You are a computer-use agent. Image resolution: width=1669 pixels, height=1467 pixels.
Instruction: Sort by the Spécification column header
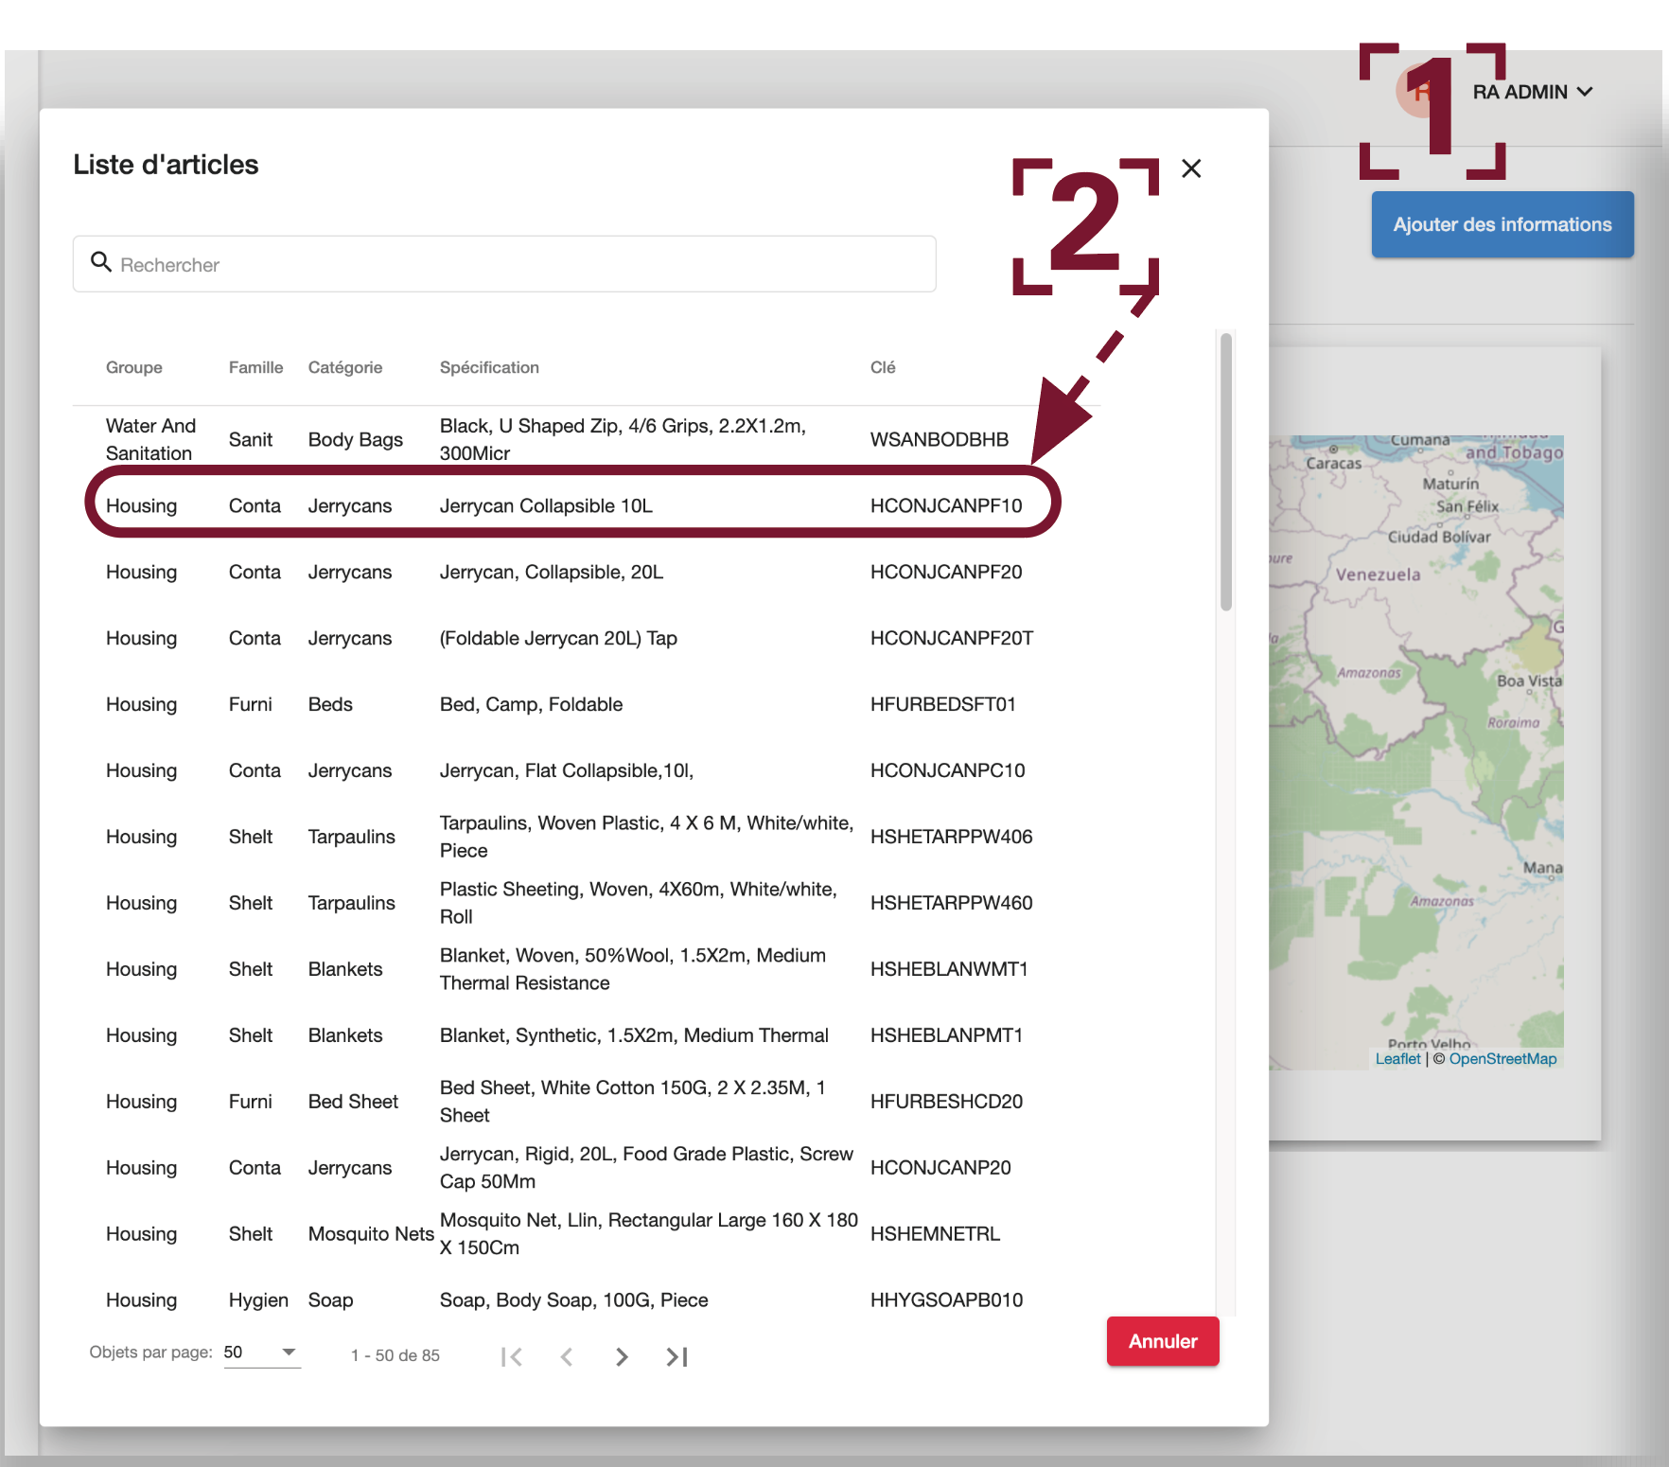click(489, 367)
